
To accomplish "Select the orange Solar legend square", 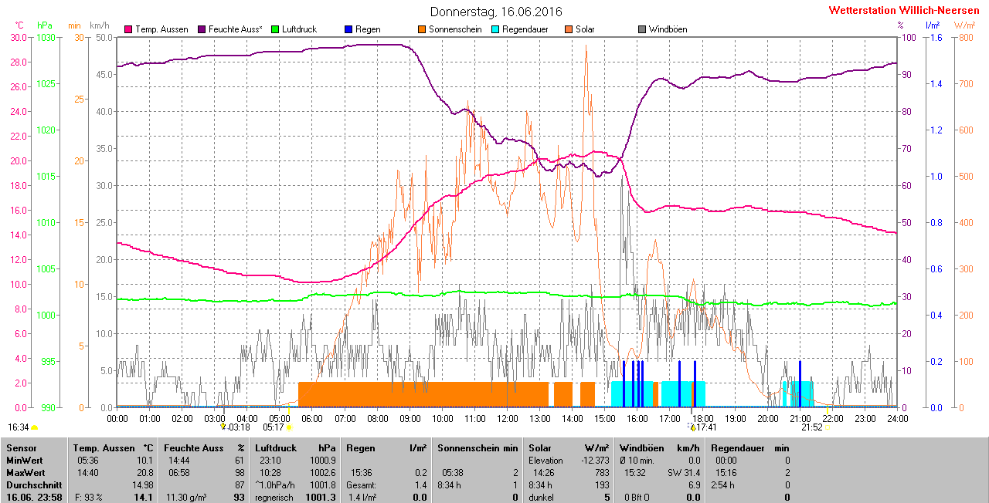I will tap(569, 29).
